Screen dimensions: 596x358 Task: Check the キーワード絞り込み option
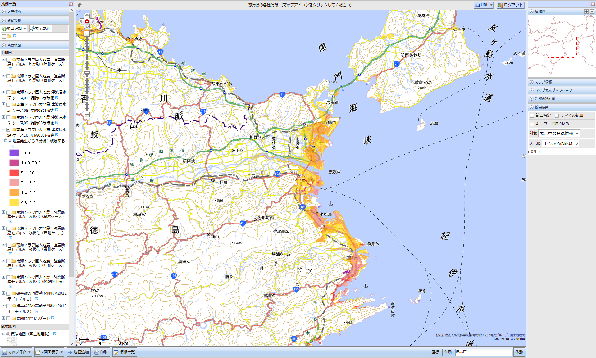click(x=532, y=124)
